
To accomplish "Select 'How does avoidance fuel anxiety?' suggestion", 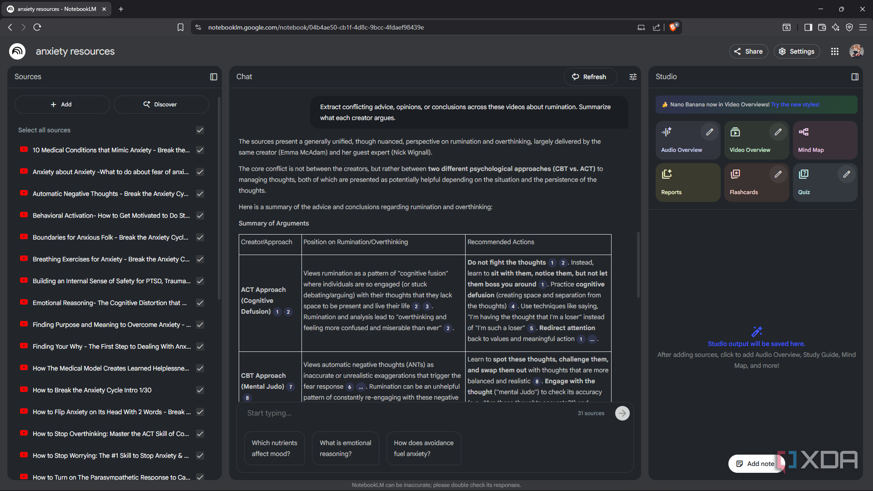I will click(x=424, y=448).
